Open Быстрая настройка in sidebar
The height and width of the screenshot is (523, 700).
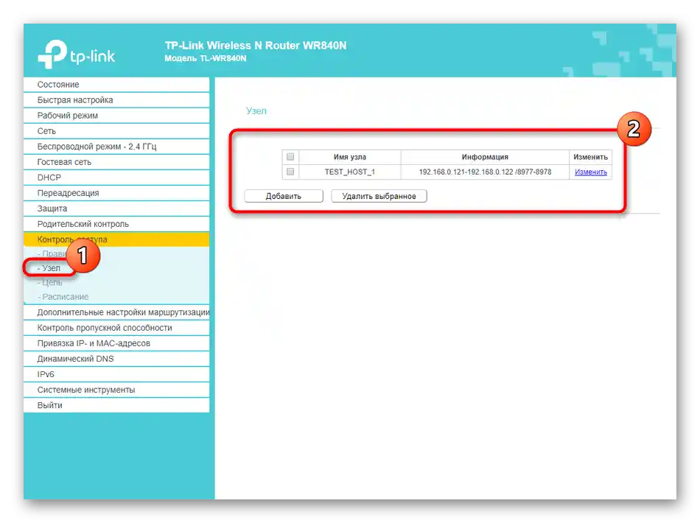pos(116,100)
